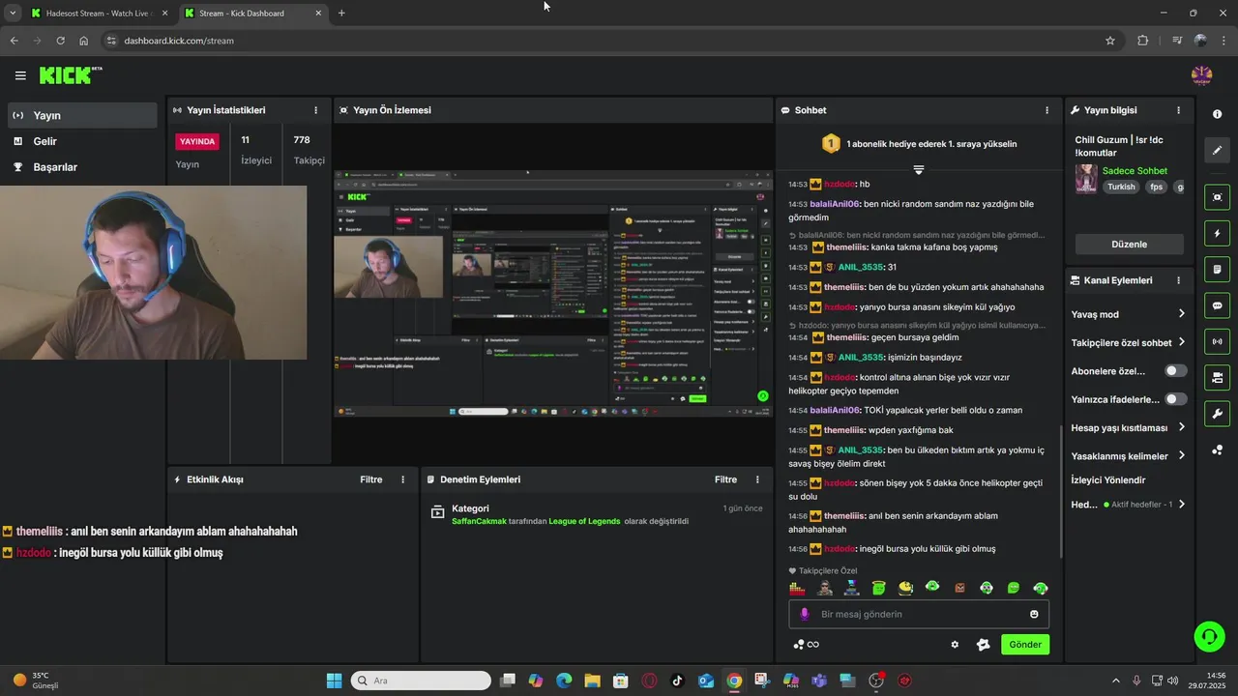Select the pencil edit icon in right sidebar
The image size is (1238, 696).
click(x=1217, y=151)
